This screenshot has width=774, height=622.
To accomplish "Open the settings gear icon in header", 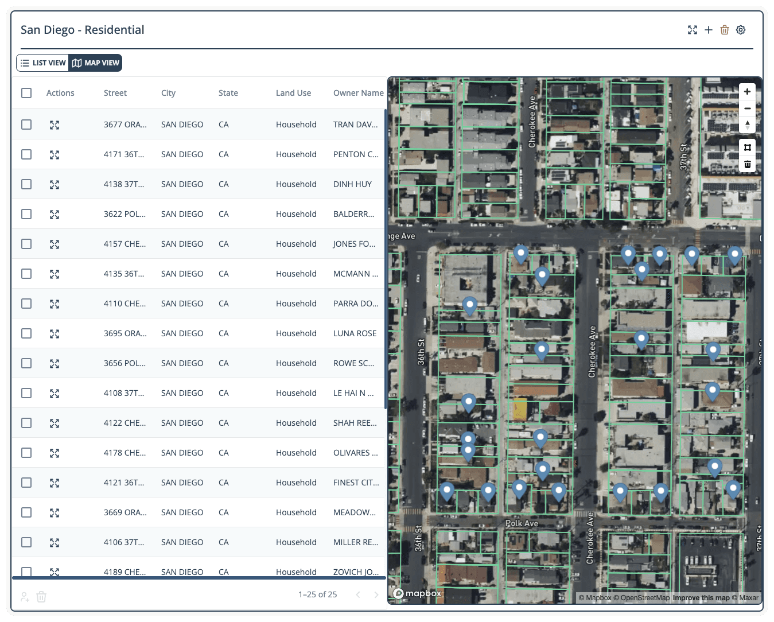I will coord(741,30).
